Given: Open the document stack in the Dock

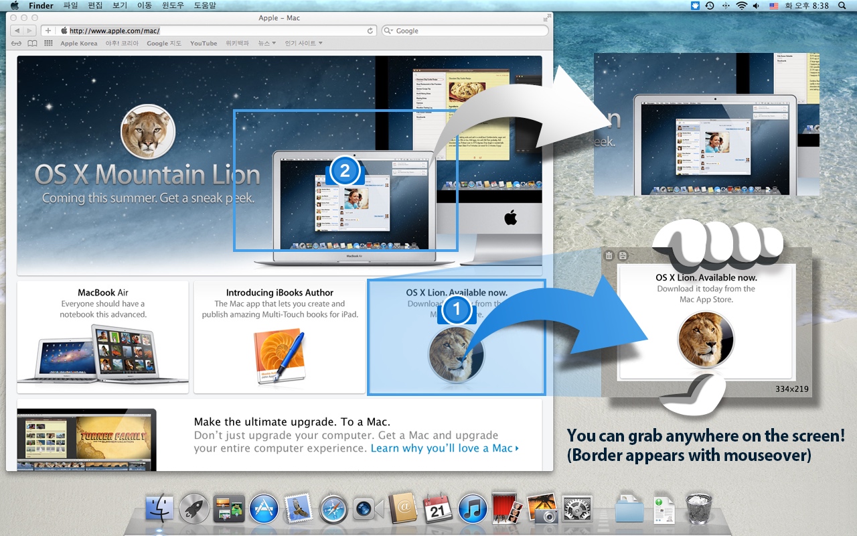Looking at the screenshot, I should tap(664, 509).
